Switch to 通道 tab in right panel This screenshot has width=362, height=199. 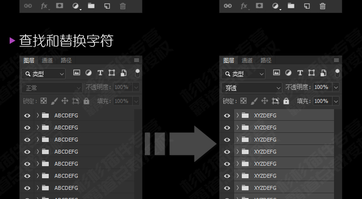click(x=247, y=60)
